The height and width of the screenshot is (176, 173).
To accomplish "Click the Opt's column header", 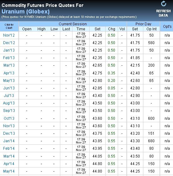I will (167, 27).
